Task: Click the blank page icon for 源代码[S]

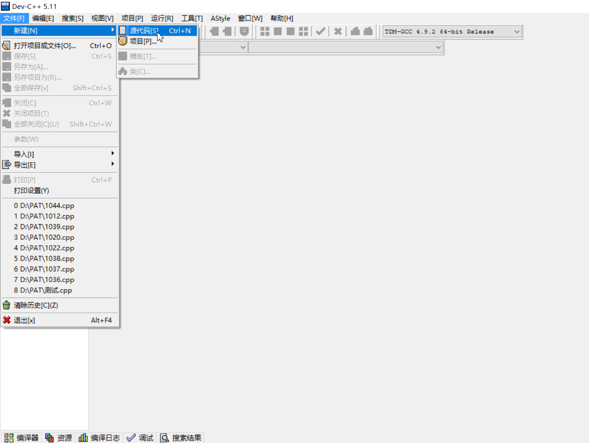Action: (x=123, y=30)
